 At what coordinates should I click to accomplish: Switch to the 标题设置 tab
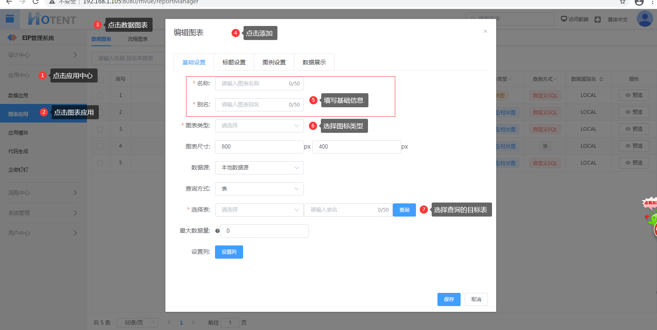click(234, 62)
